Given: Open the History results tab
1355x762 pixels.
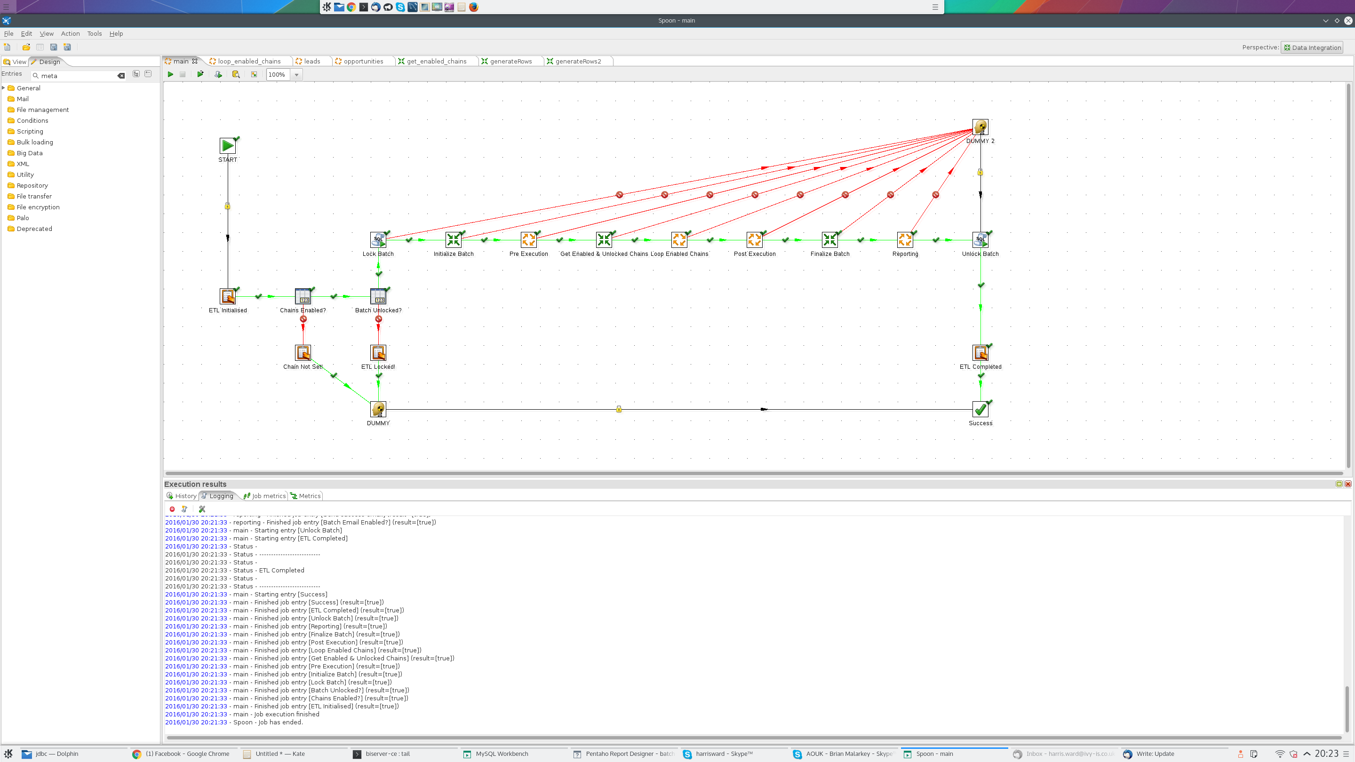Looking at the screenshot, I should click(x=182, y=496).
